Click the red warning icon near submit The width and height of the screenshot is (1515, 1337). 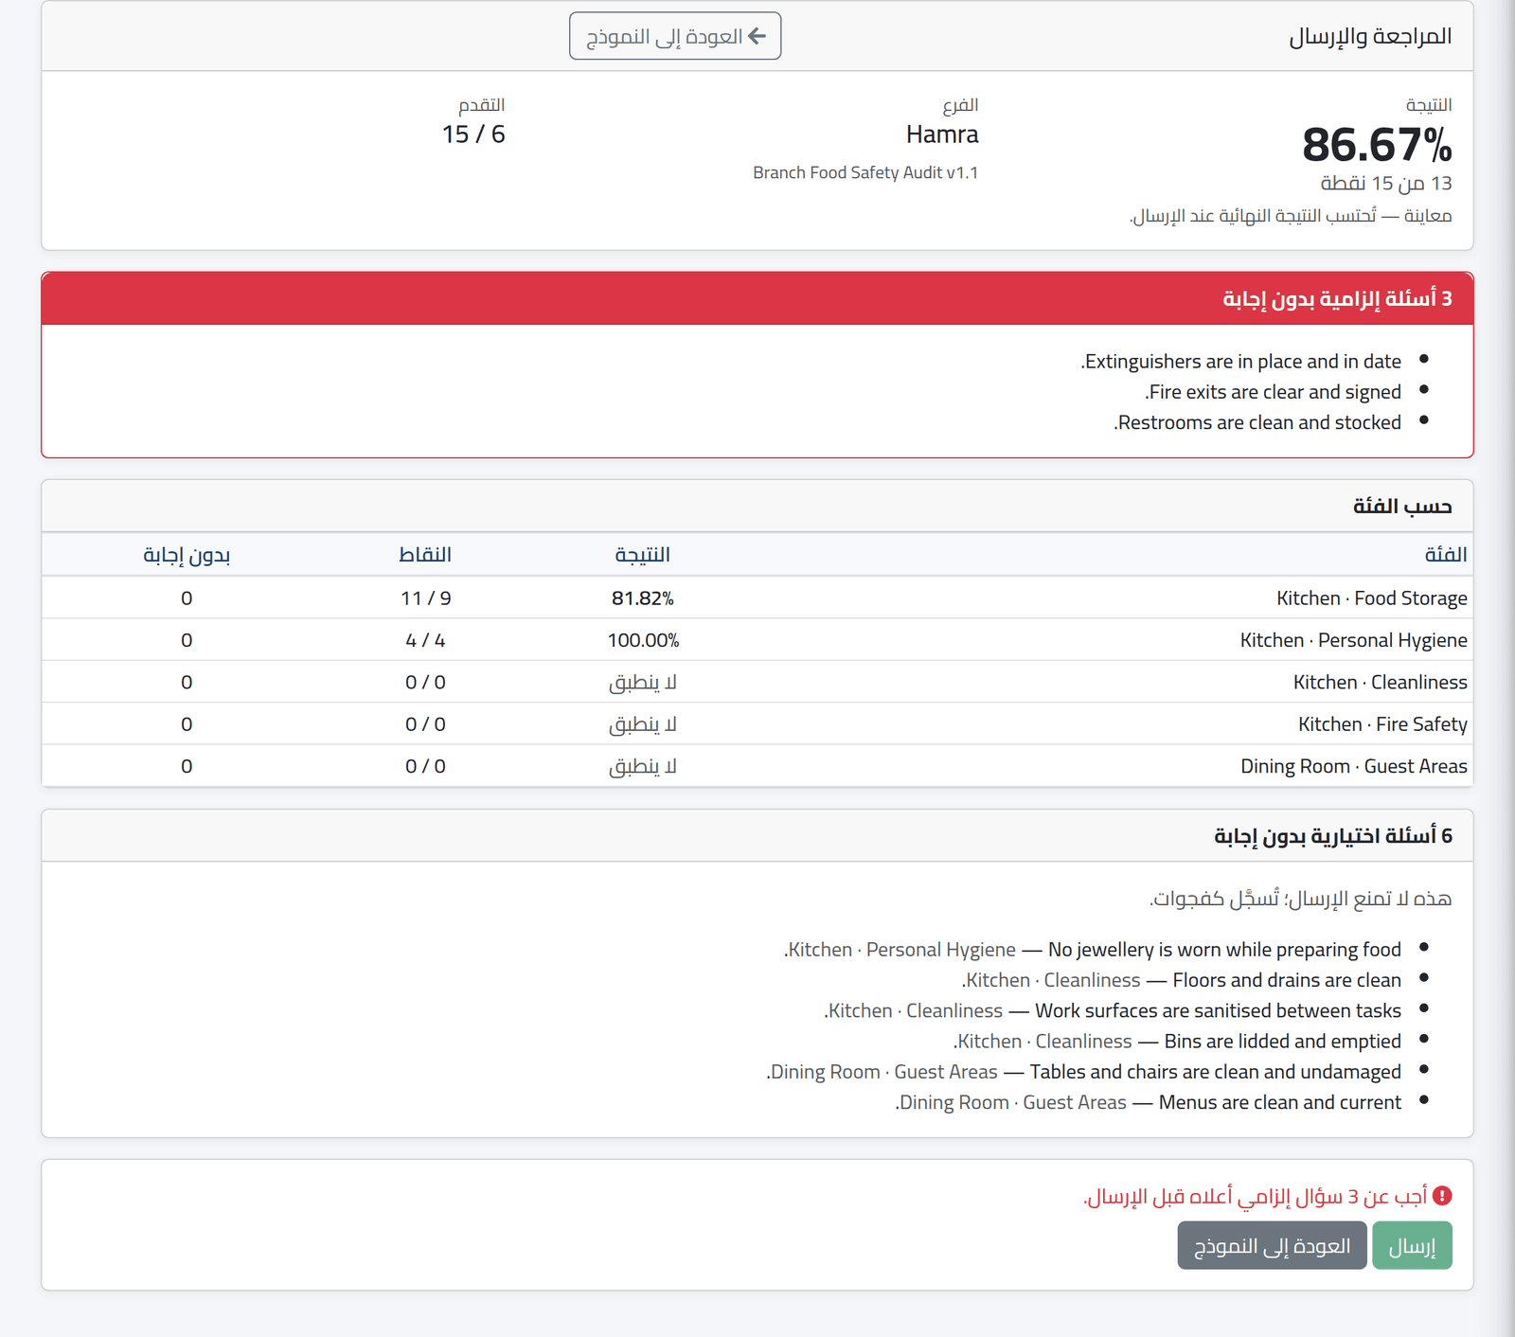tap(1442, 1196)
